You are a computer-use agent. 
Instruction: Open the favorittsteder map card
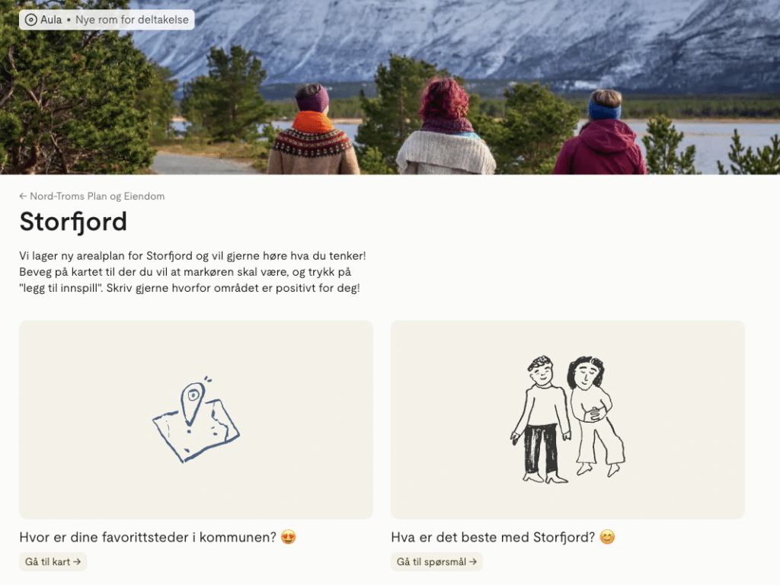click(x=196, y=420)
